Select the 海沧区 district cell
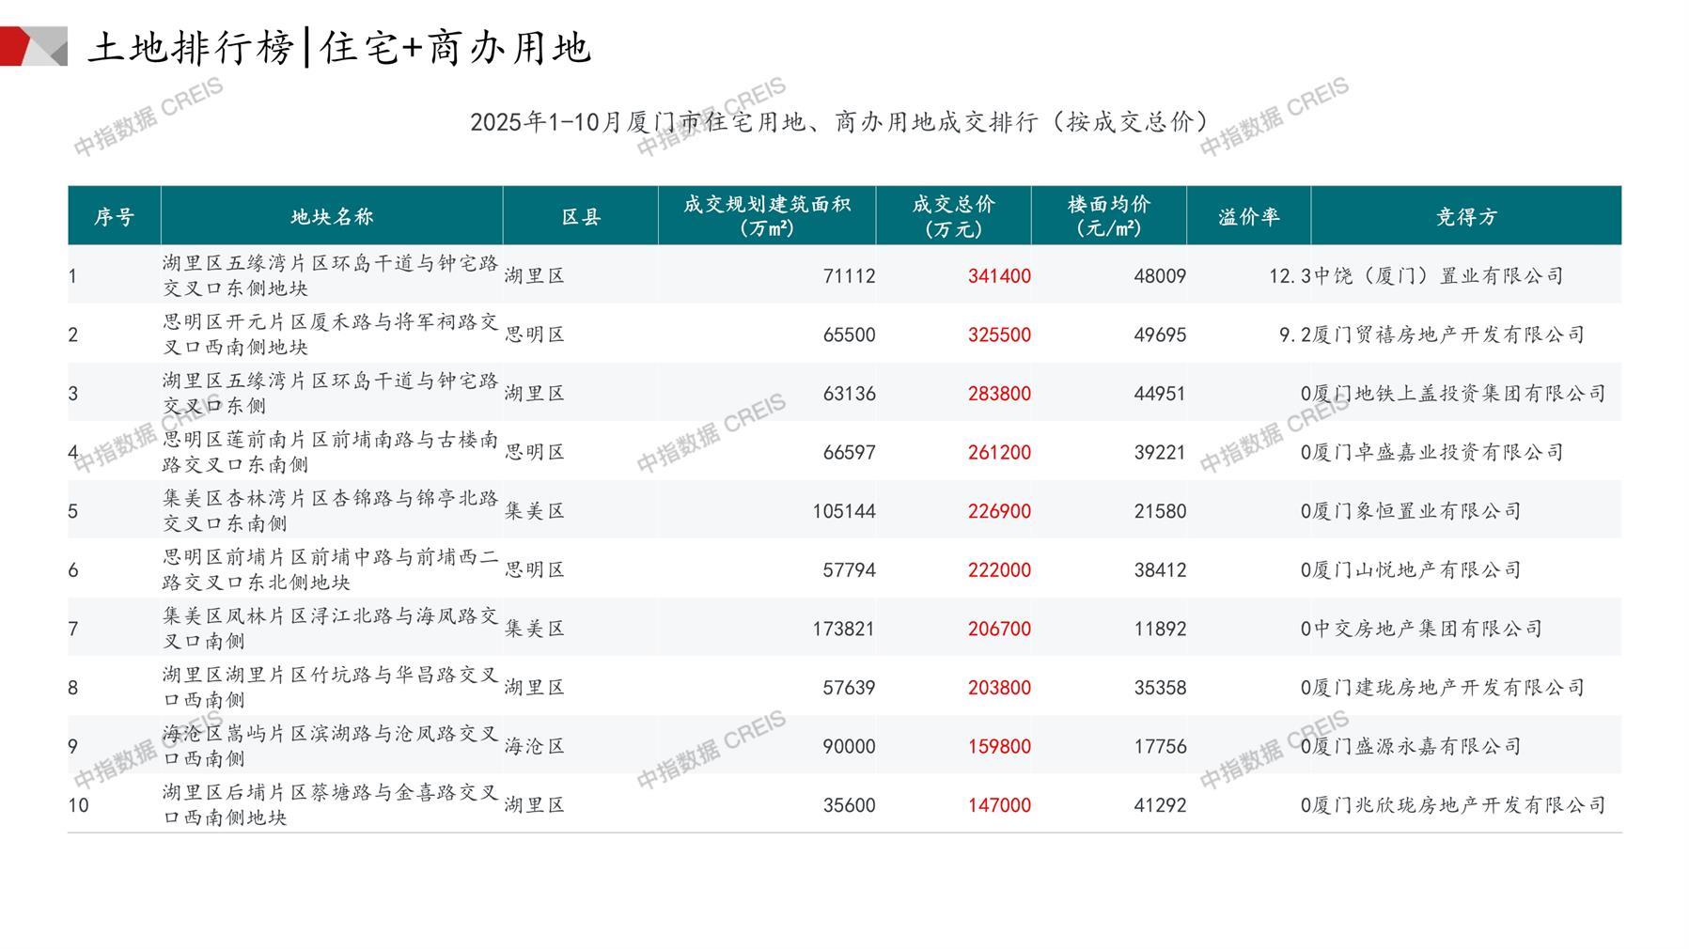The image size is (1689, 949). point(535,746)
